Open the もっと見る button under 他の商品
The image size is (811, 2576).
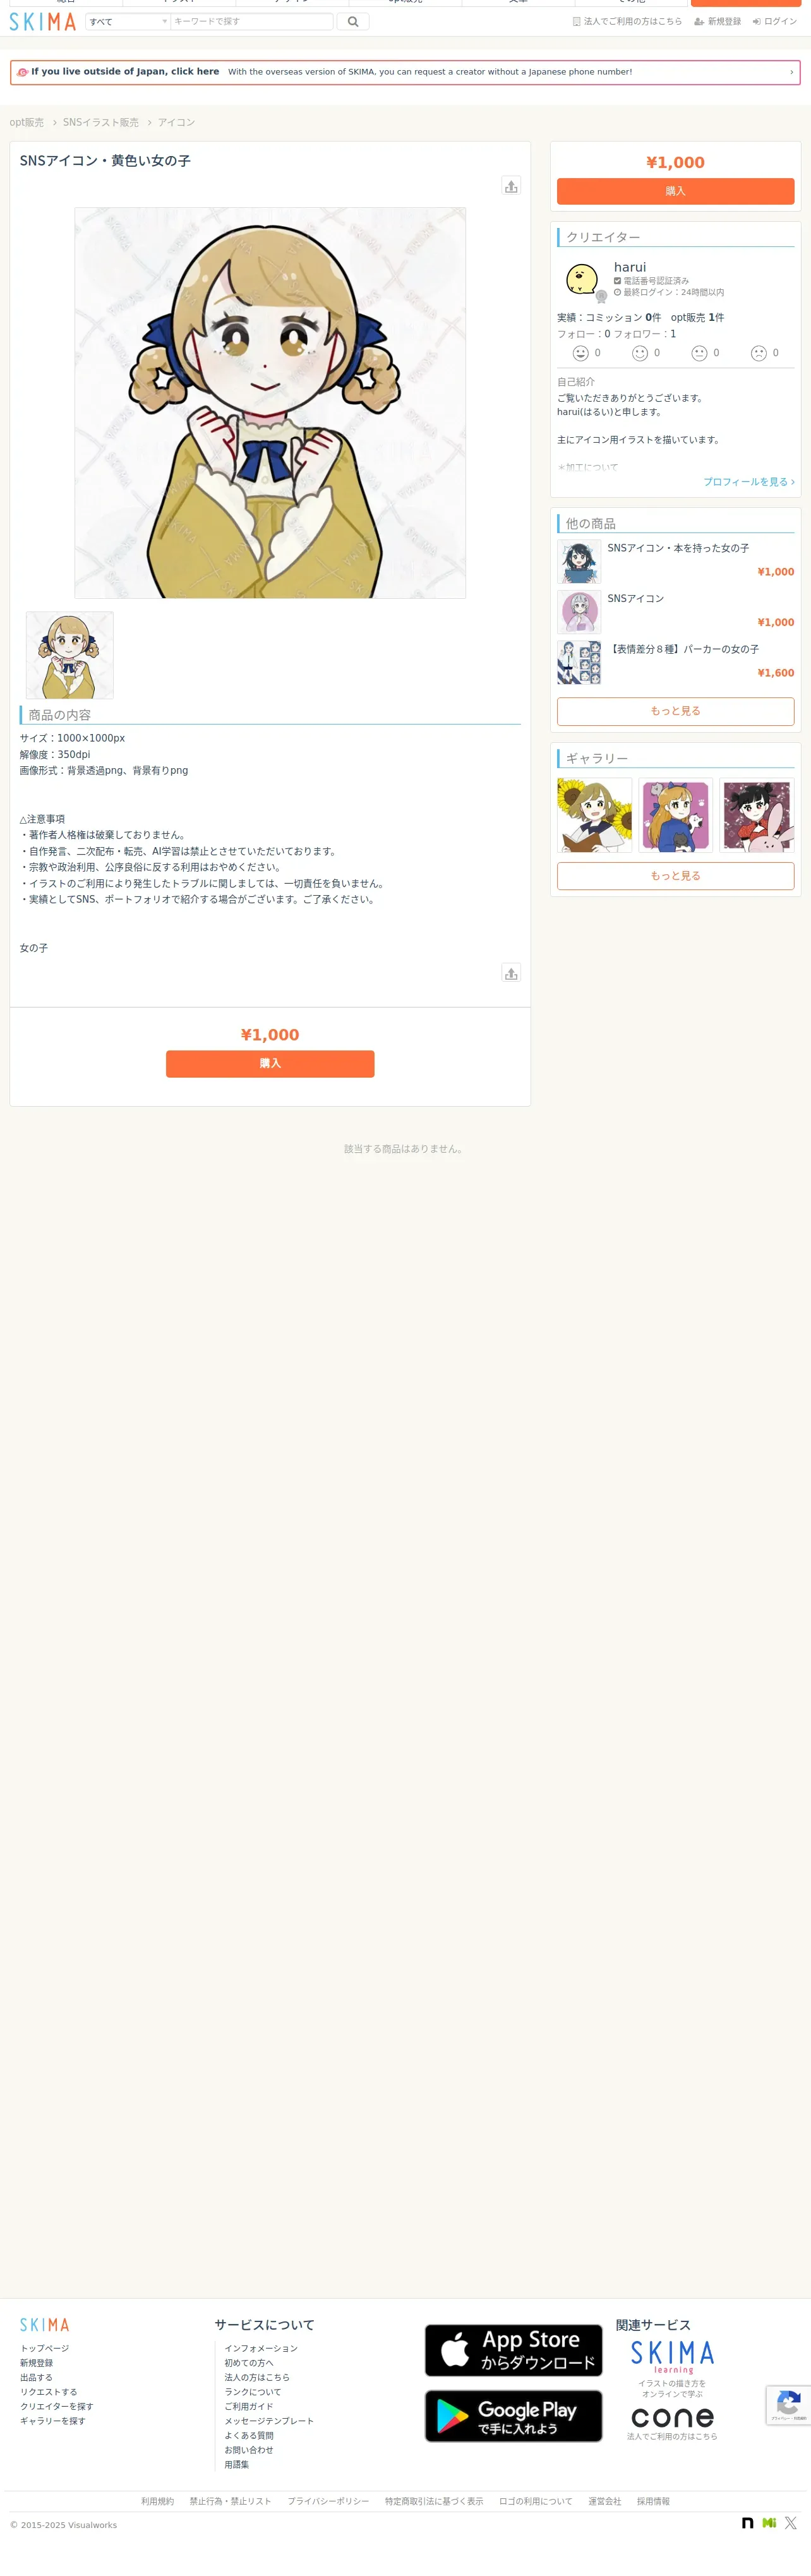675,711
